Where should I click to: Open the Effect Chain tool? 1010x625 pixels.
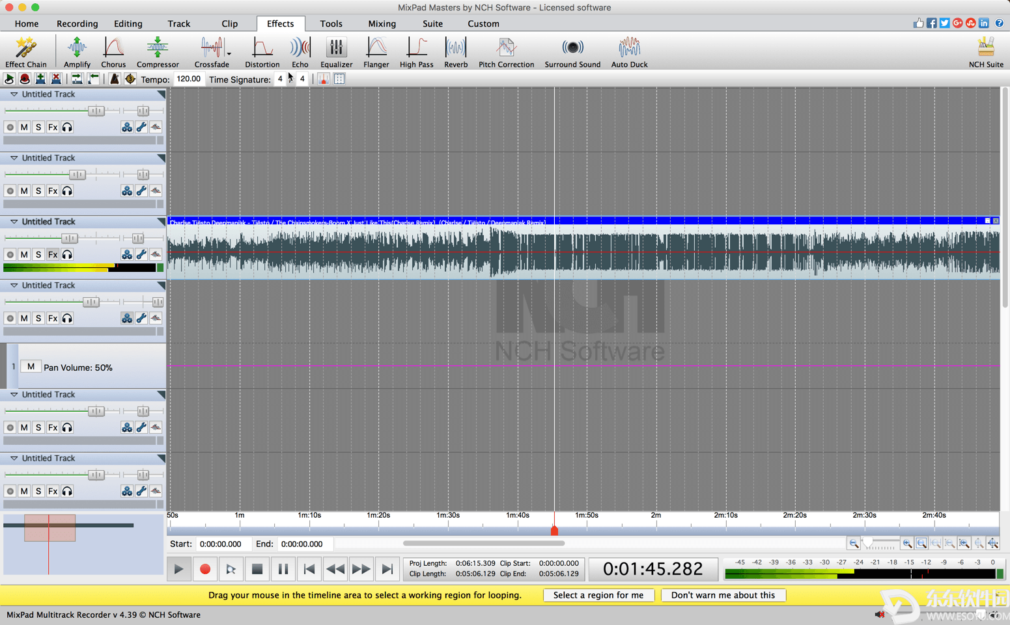click(x=26, y=52)
